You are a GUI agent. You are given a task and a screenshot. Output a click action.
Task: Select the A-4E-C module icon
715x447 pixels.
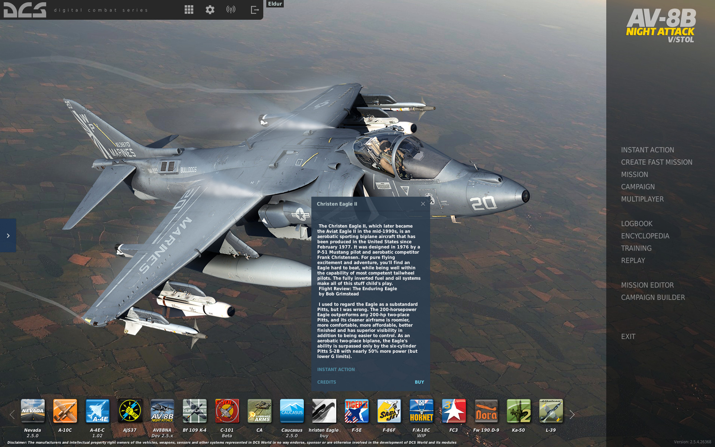(98, 411)
